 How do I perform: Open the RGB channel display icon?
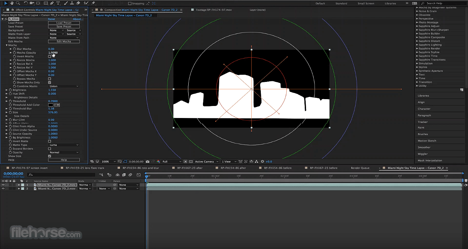158,162
